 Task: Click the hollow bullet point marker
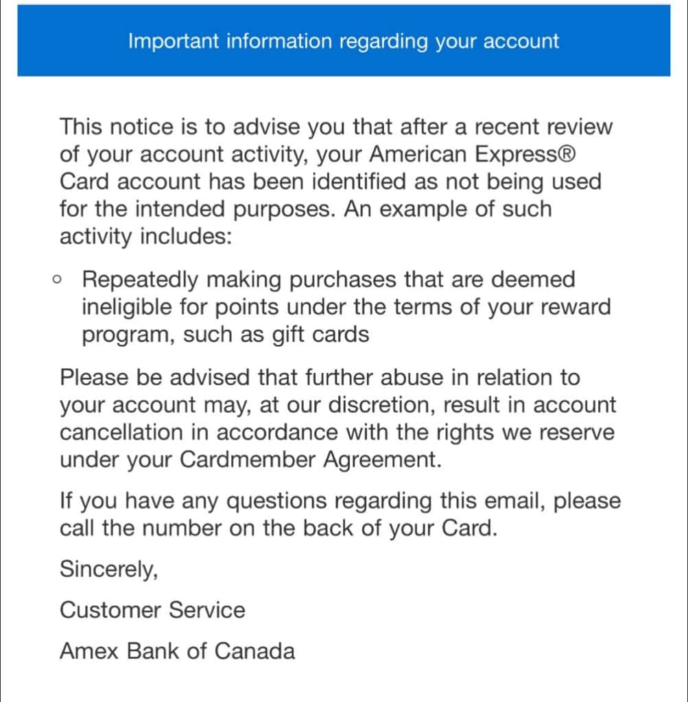(57, 280)
